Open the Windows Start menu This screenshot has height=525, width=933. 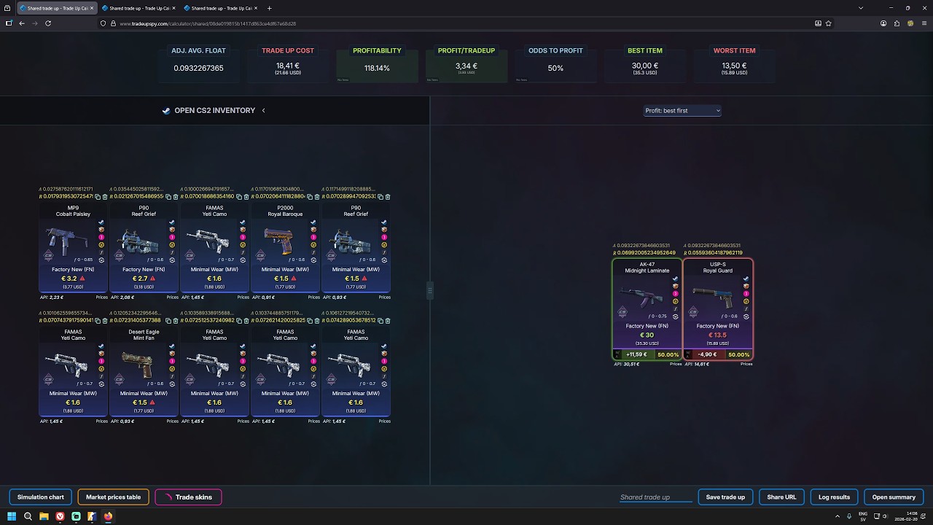point(12,516)
